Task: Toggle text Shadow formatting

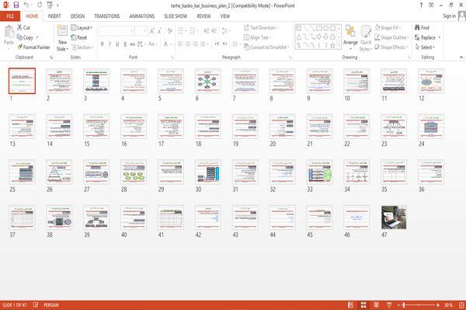Action: point(125,44)
